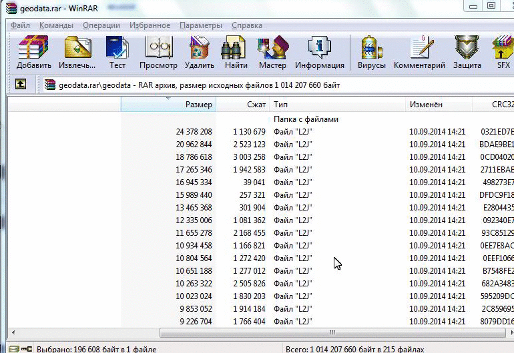Click packed size value 39 041

pyautogui.click(x=254, y=182)
